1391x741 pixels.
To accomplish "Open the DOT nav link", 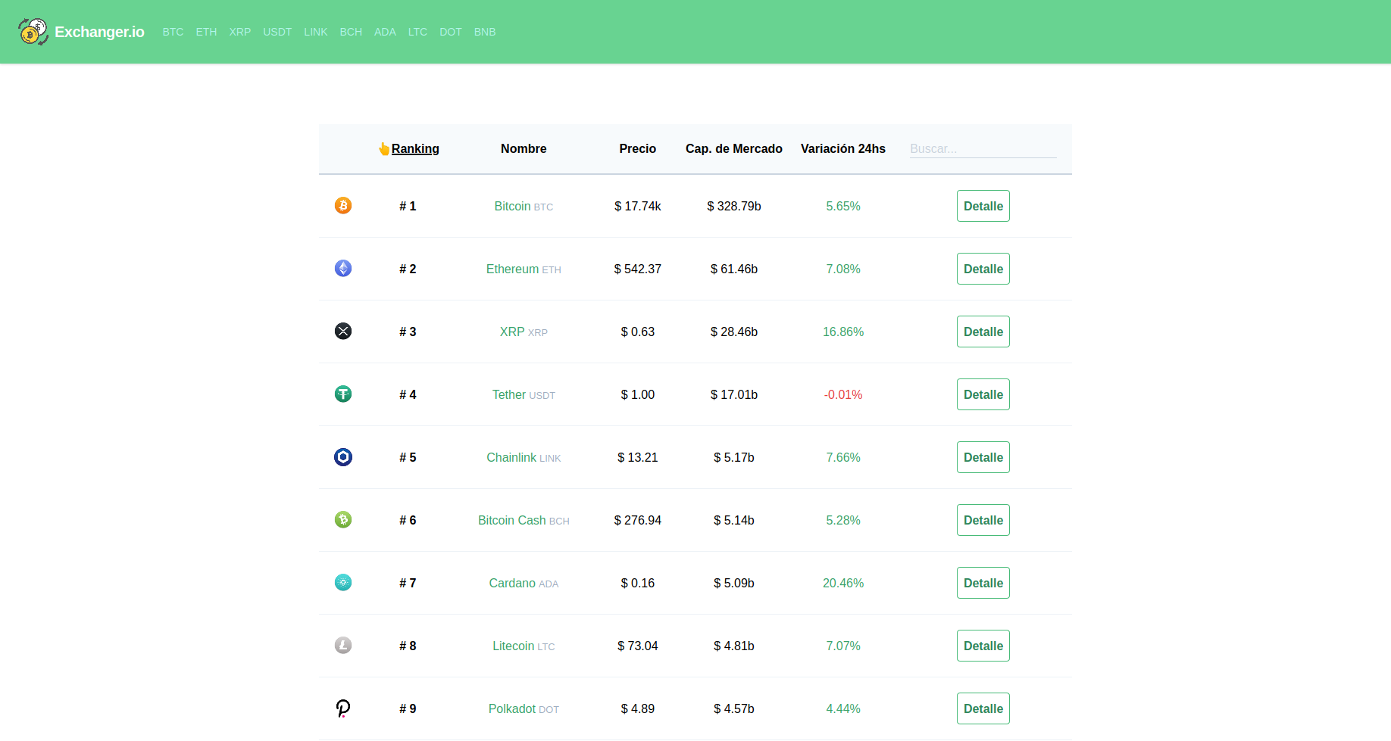I will coord(451,32).
